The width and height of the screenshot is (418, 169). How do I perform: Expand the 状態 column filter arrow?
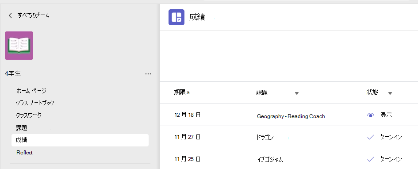[x=390, y=93]
